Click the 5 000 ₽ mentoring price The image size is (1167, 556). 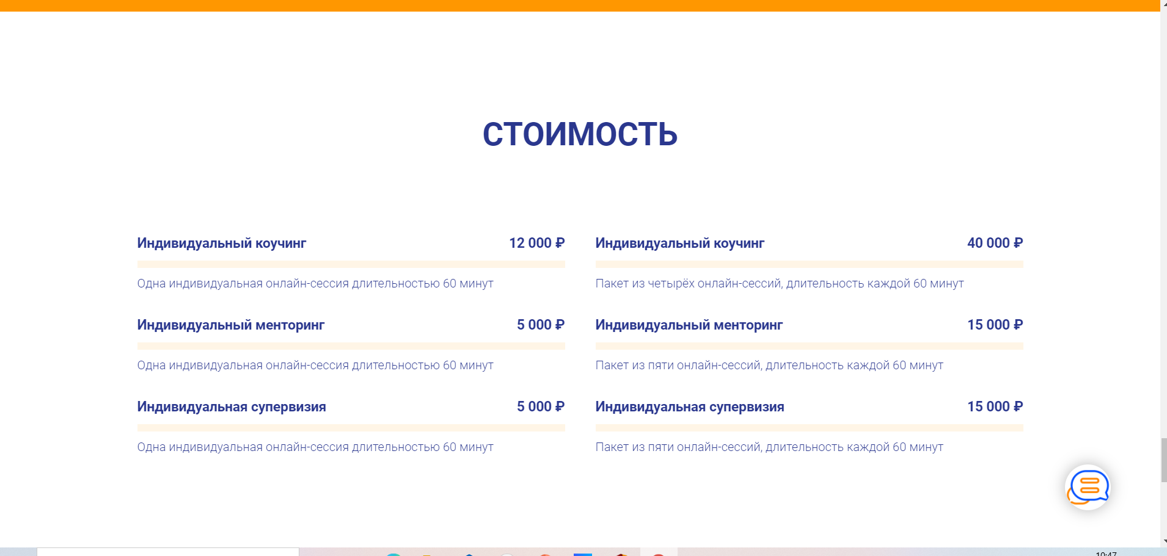tap(540, 325)
